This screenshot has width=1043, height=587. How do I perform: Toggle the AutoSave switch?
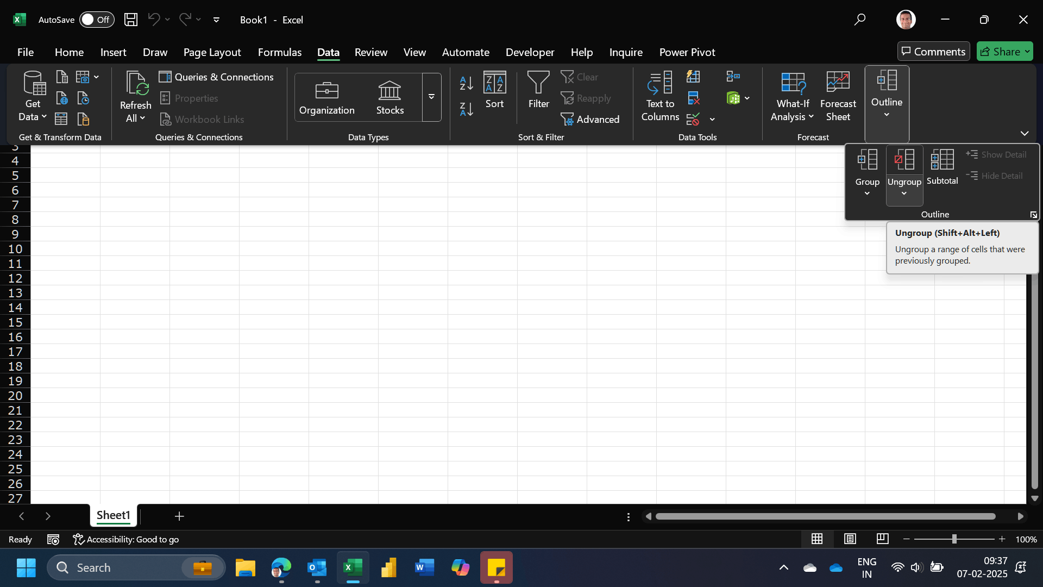pyautogui.click(x=97, y=20)
